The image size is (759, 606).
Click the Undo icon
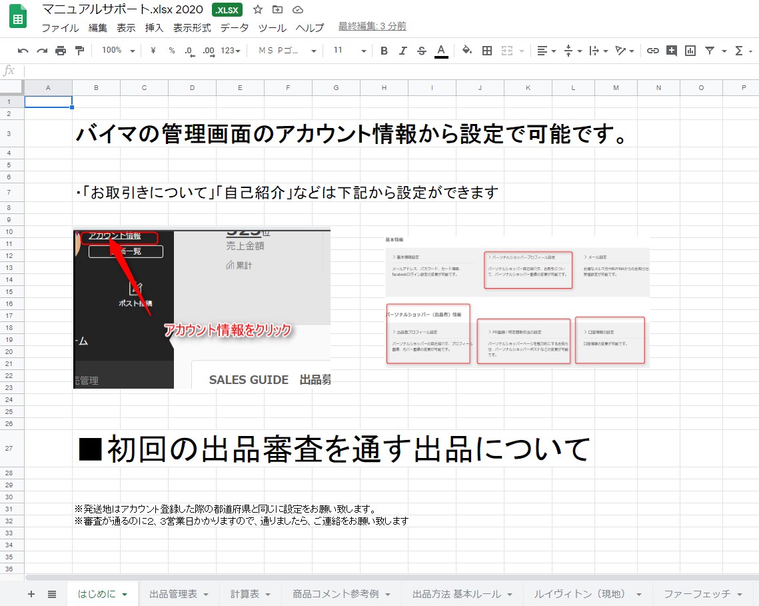pos(23,51)
